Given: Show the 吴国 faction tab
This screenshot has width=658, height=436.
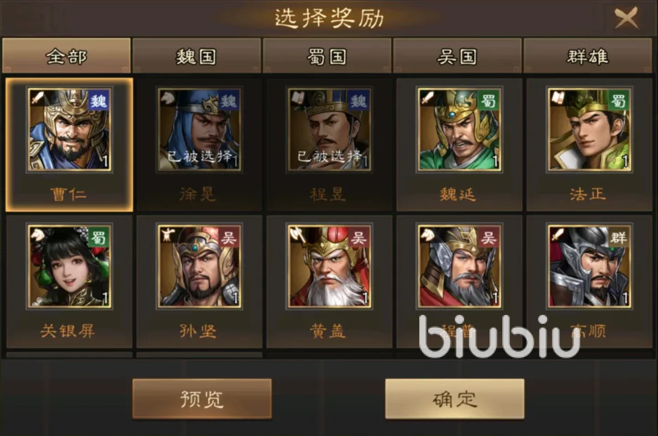Looking at the screenshot, I should point(457,56).
